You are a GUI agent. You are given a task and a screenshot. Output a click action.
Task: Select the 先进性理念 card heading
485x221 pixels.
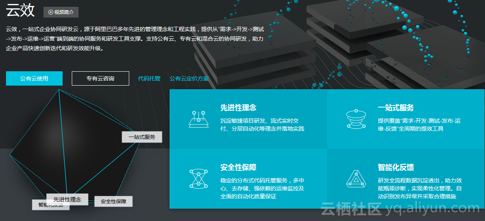(238, 108)
